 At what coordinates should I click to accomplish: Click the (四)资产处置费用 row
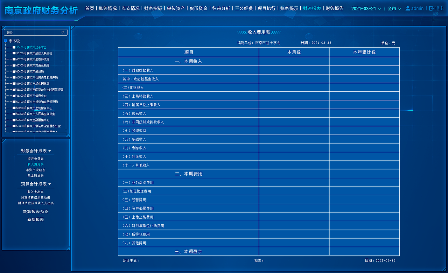(259, 208)
